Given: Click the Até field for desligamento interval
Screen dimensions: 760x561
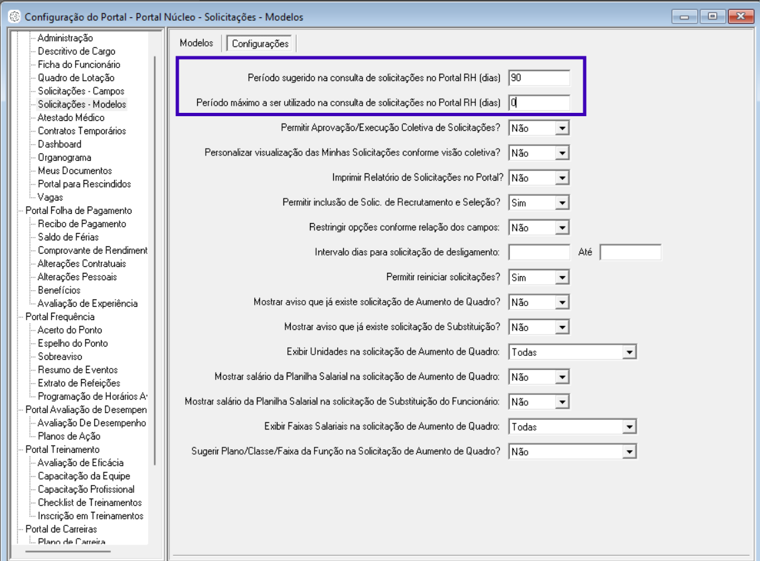Looking at the screenshot, I should point(630,252).
